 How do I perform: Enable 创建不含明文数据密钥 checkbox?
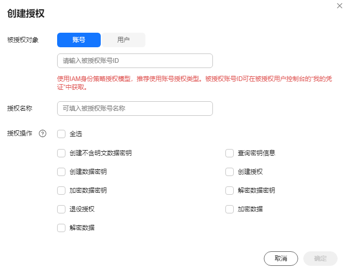tap(61, 153)
